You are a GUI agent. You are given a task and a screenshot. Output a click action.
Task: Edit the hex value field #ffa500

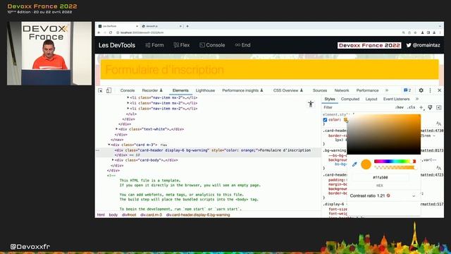pos(380,177)
